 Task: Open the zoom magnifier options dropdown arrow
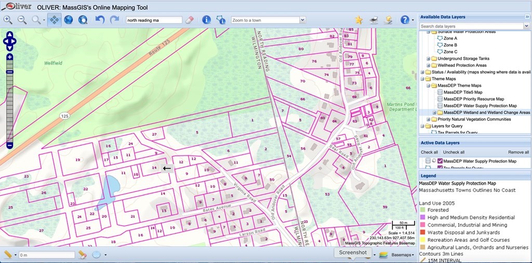point(44,20)
